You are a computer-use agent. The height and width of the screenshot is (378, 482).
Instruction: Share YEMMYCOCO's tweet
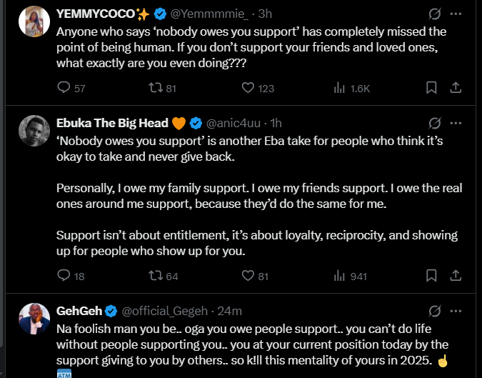pyautogui.click(x=456, y=88)
